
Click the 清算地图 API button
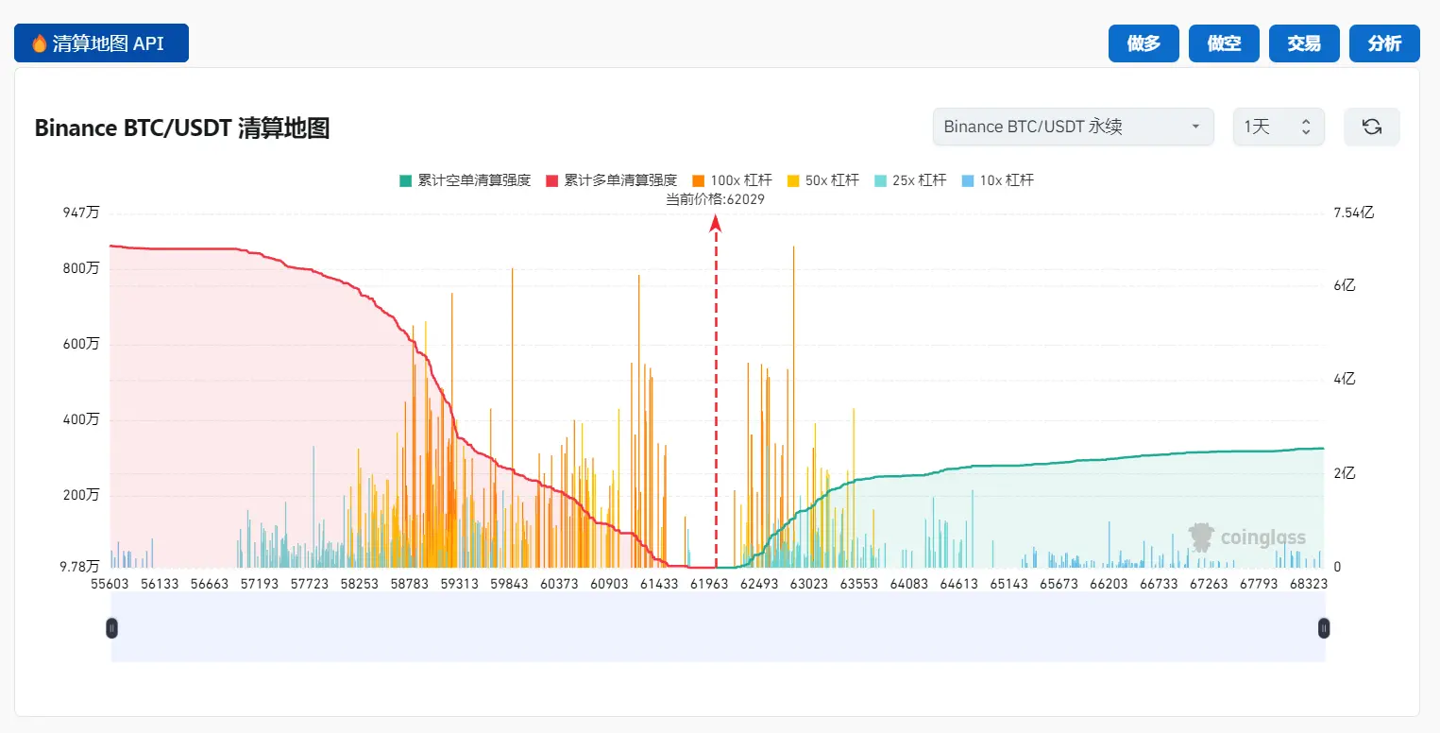pos(101,43)
